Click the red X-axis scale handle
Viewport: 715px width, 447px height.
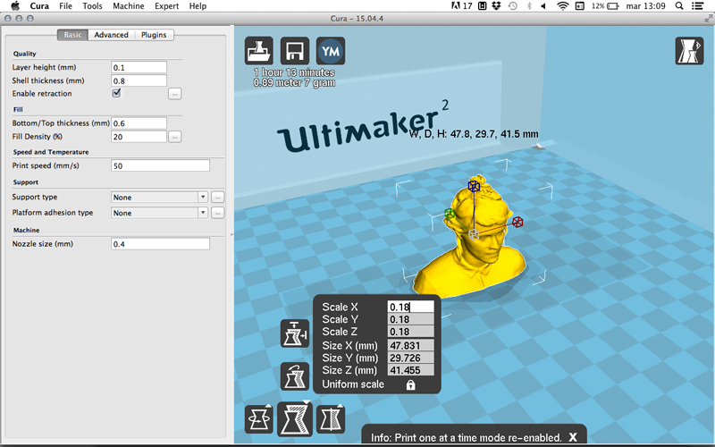[517, 222]
